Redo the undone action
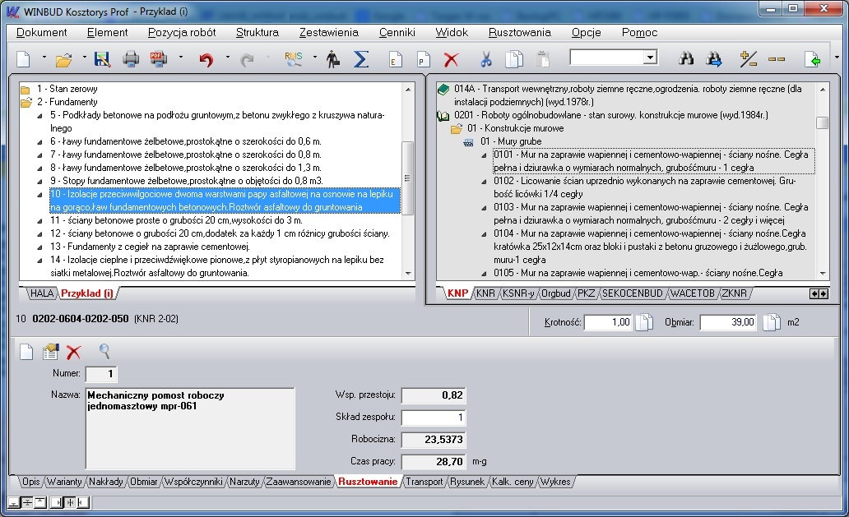 247,59
